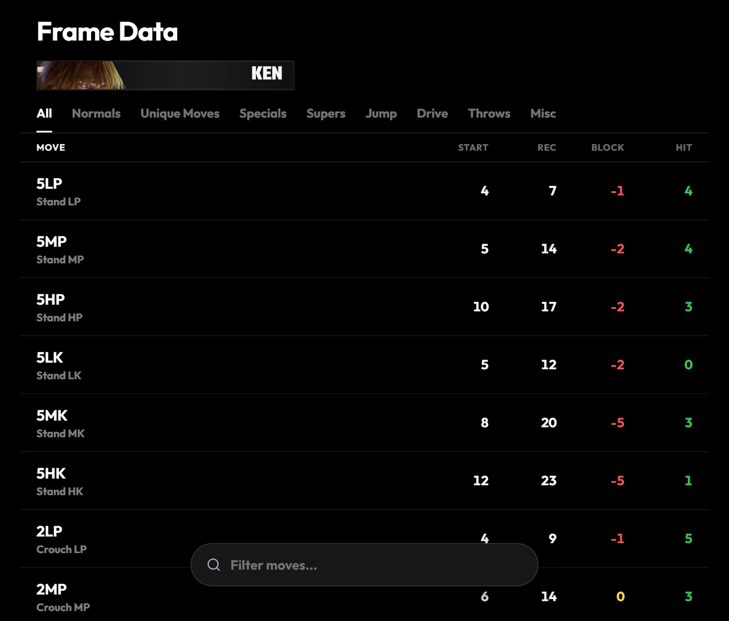
Task: Click the Crouch MP subtitle
Action: 63,607
